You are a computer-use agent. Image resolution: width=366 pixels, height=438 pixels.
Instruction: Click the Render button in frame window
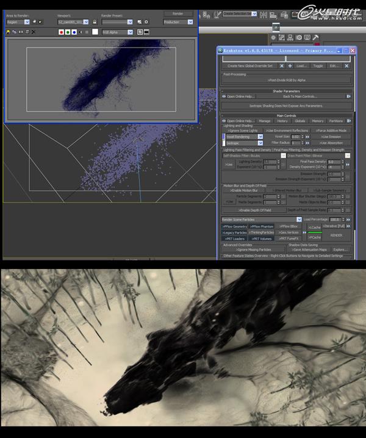pos(178,13)
